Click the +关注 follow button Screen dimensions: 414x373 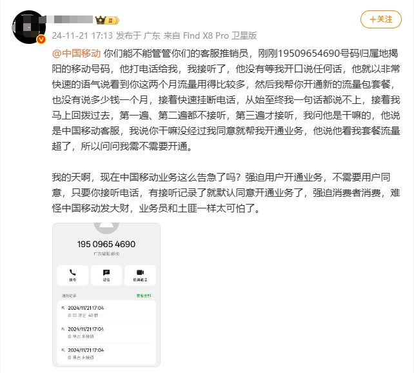[x=380, y=19]
